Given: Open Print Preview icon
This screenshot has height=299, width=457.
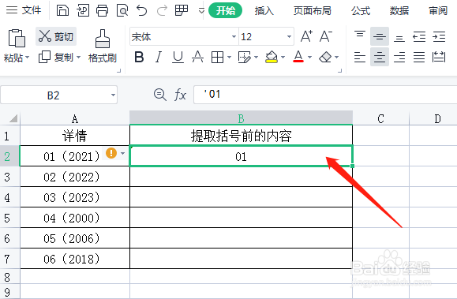Looking at the screenshot, I should [x=122, y=10].
